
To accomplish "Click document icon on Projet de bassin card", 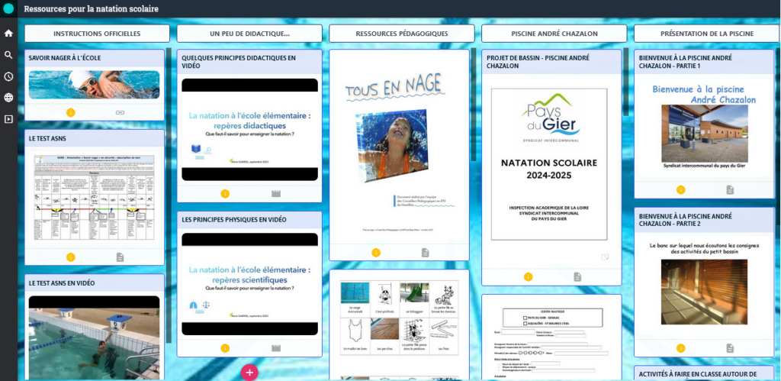I will pyautogui.click(x=577, y=276).
